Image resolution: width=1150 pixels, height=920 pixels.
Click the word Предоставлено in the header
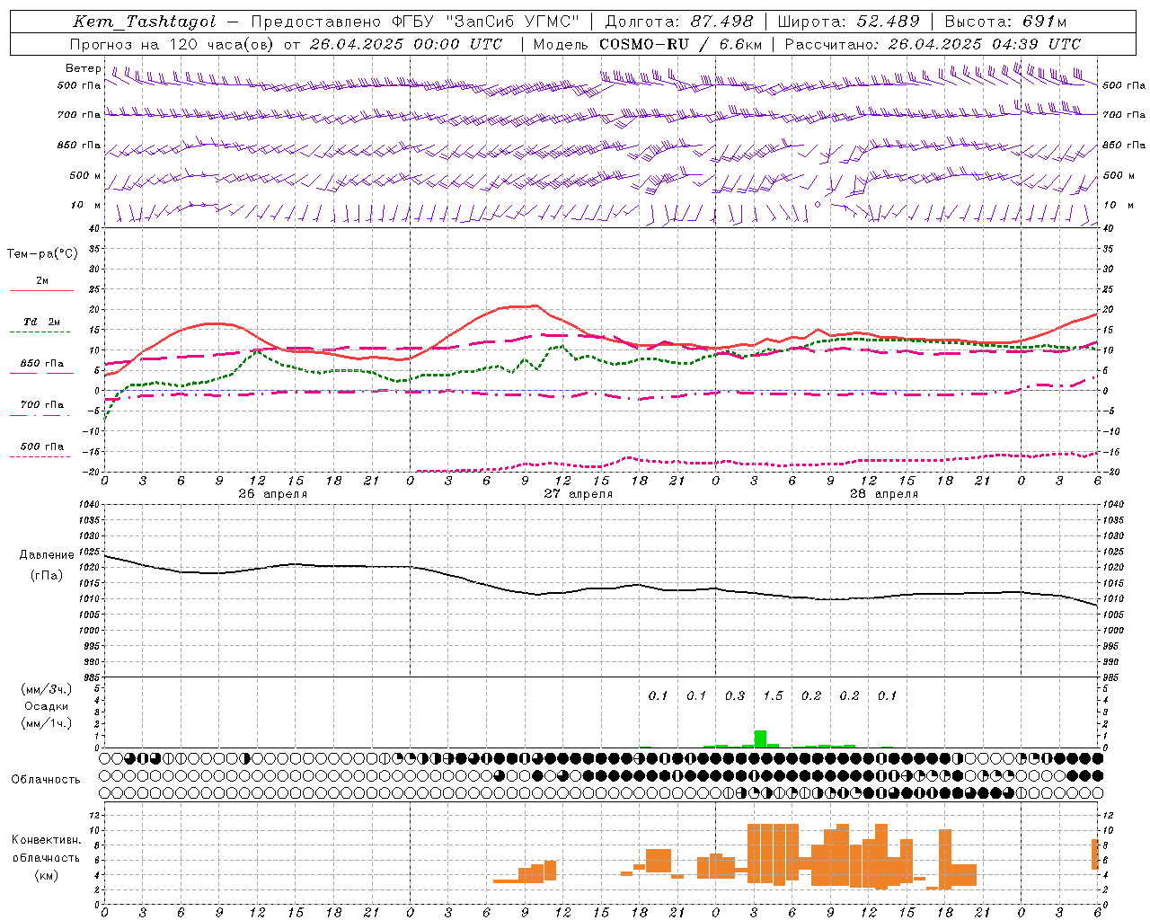click(316, 22)
